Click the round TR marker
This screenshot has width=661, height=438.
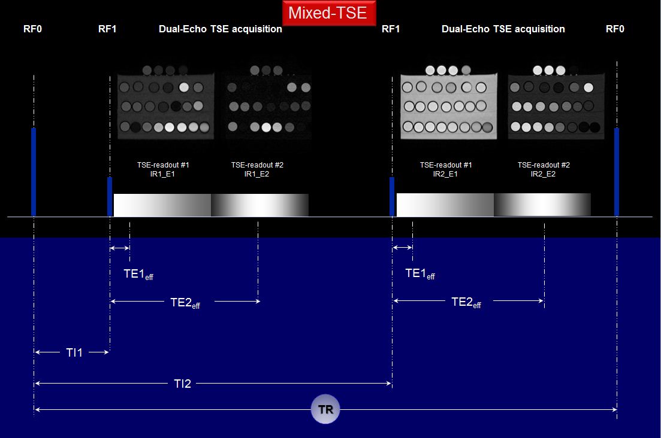325,410
